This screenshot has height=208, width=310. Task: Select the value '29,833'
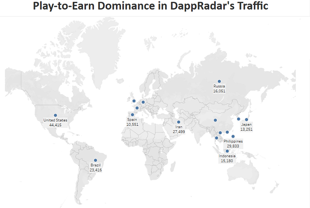coord(233,146)
